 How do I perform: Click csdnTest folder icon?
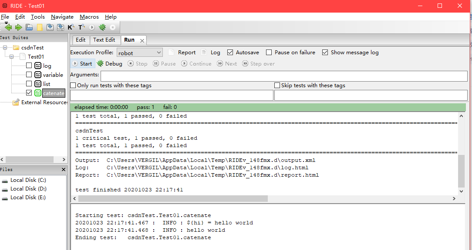tap(16, 47)
